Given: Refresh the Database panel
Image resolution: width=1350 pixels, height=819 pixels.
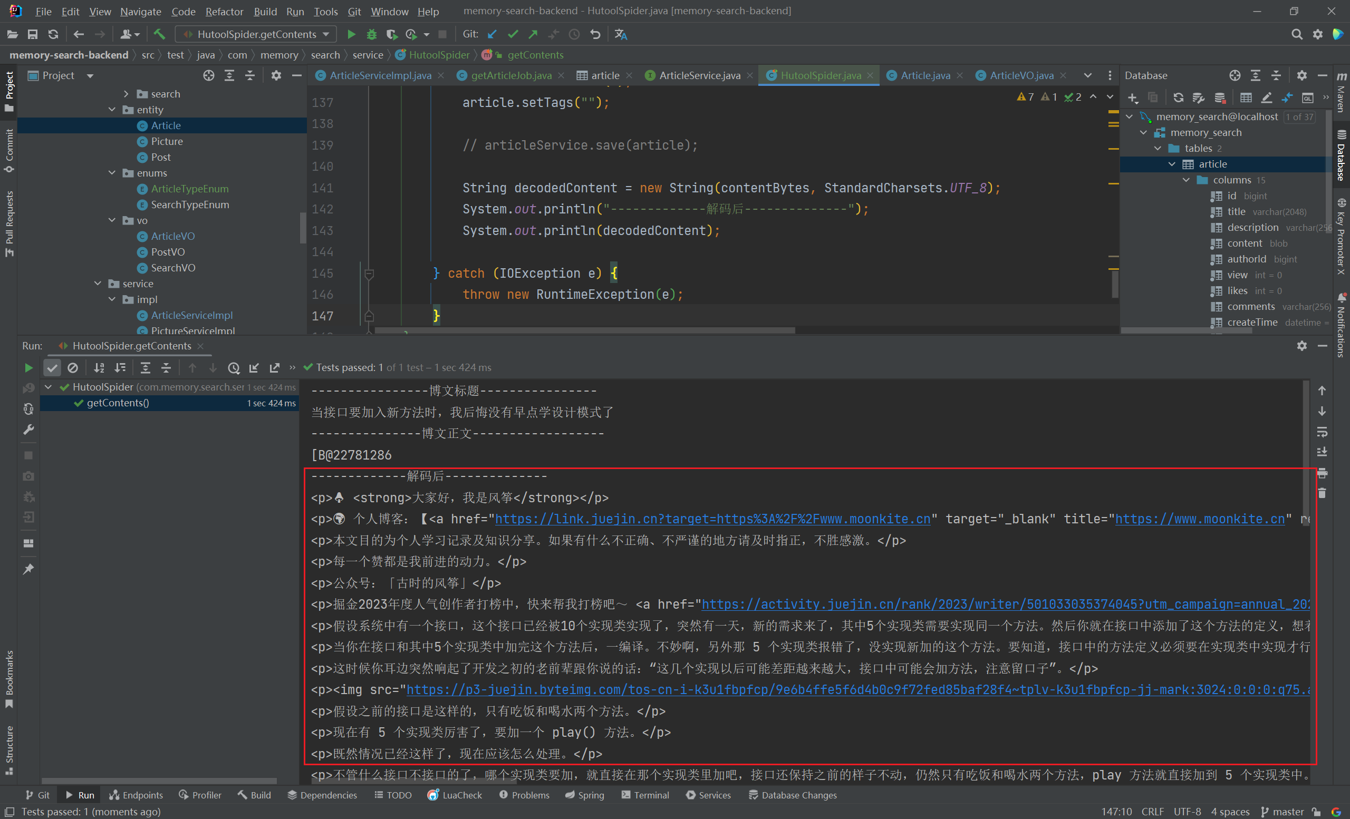Looking at the screenshot, I should coord(1178,98).
